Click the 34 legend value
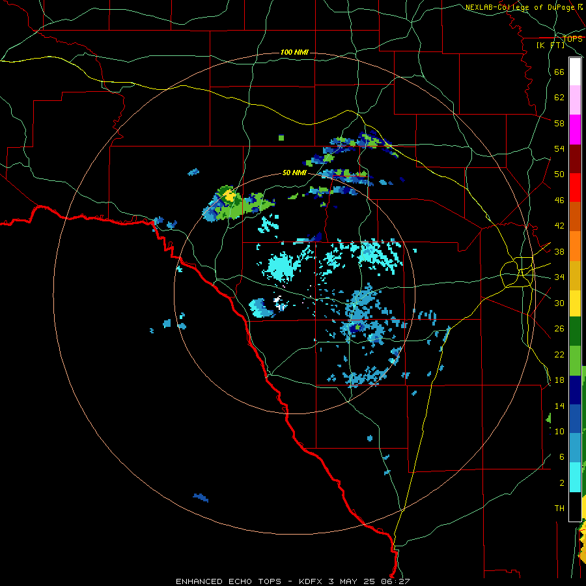586x586 pixels. (x=559, y=277)
